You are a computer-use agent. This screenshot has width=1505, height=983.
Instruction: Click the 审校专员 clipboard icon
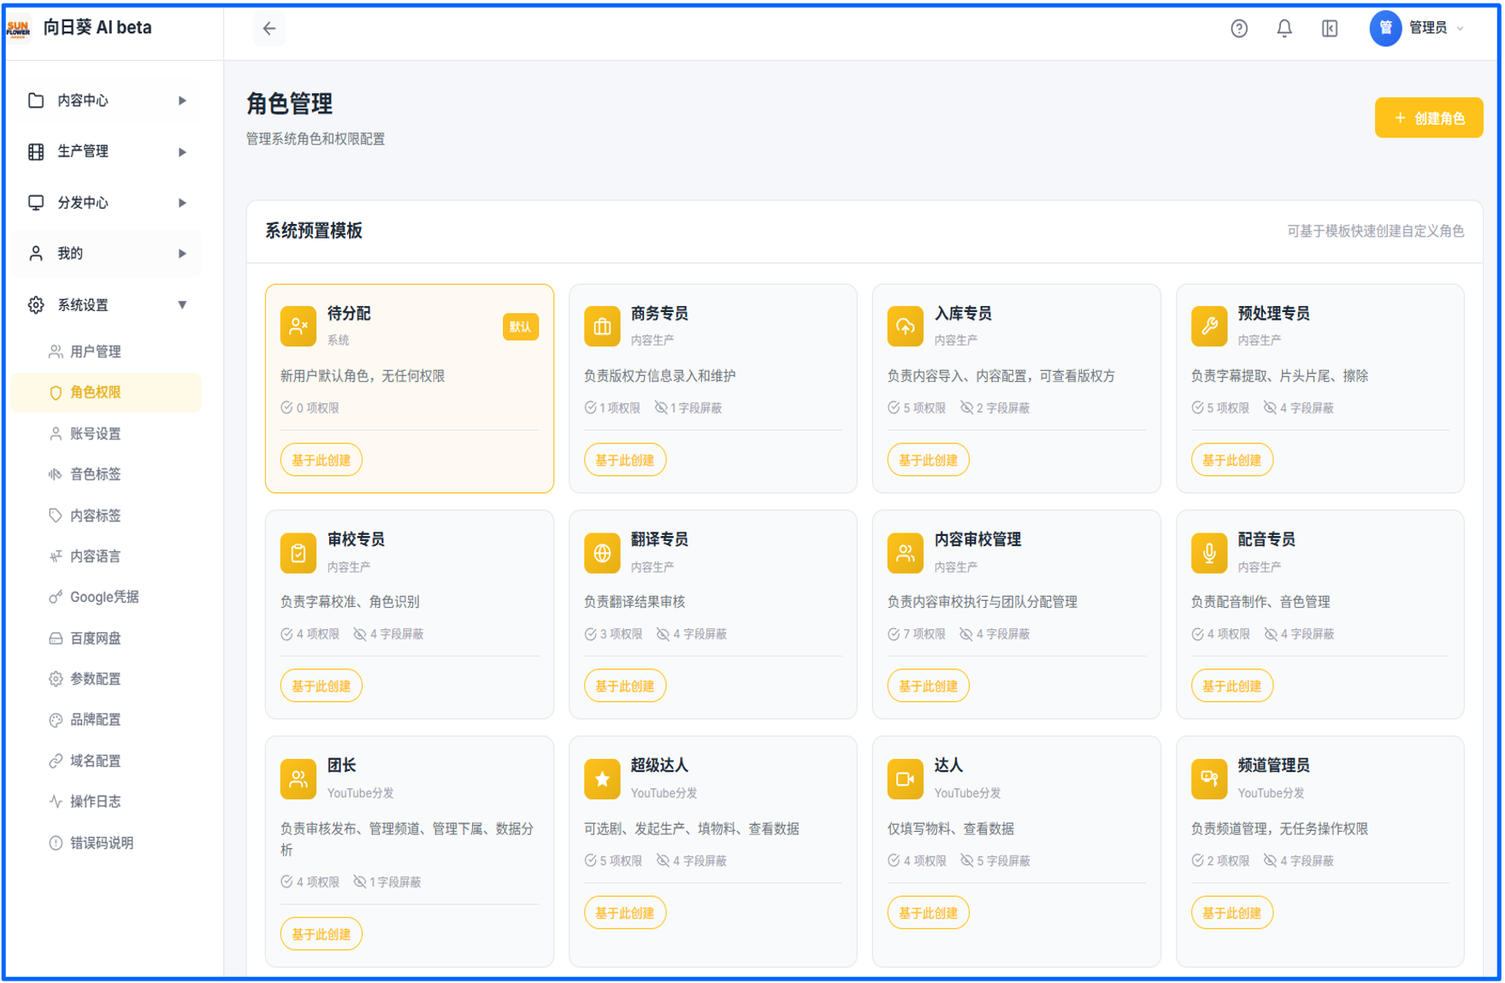click(x=298, y=553)
